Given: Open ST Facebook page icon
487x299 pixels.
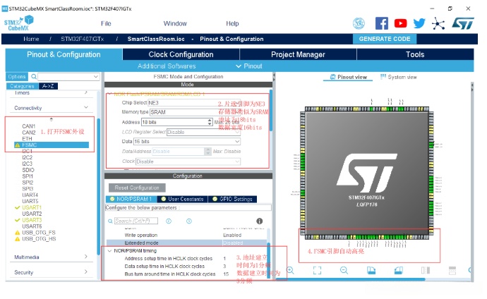Looking at the screenshot, I should point(382,23).
